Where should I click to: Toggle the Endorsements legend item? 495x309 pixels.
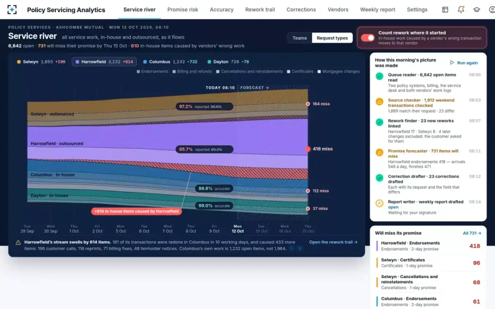tap(152, 71)
